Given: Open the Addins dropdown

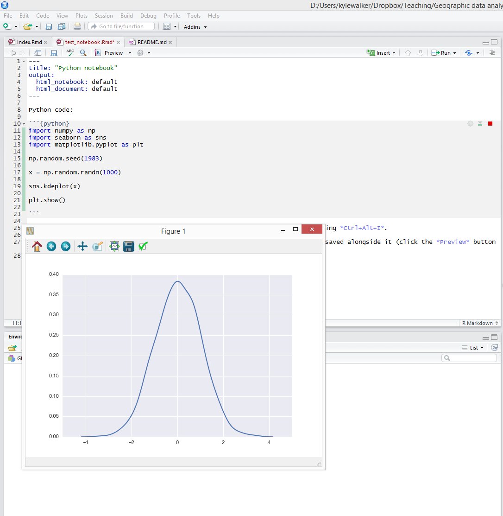Looking at the screenshot, I should (x=195, y=27).
